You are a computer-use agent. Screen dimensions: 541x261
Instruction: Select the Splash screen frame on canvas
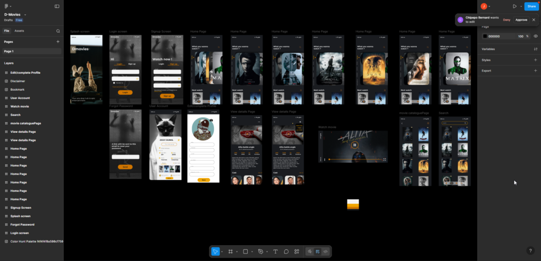86,69
